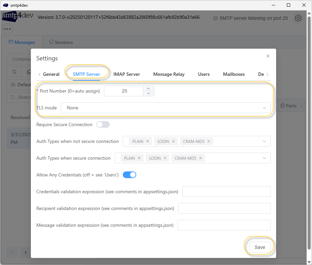Open the TLS mode dropdown
The height and width of the screenshot is (265, 312).
(x=165, y=108)
